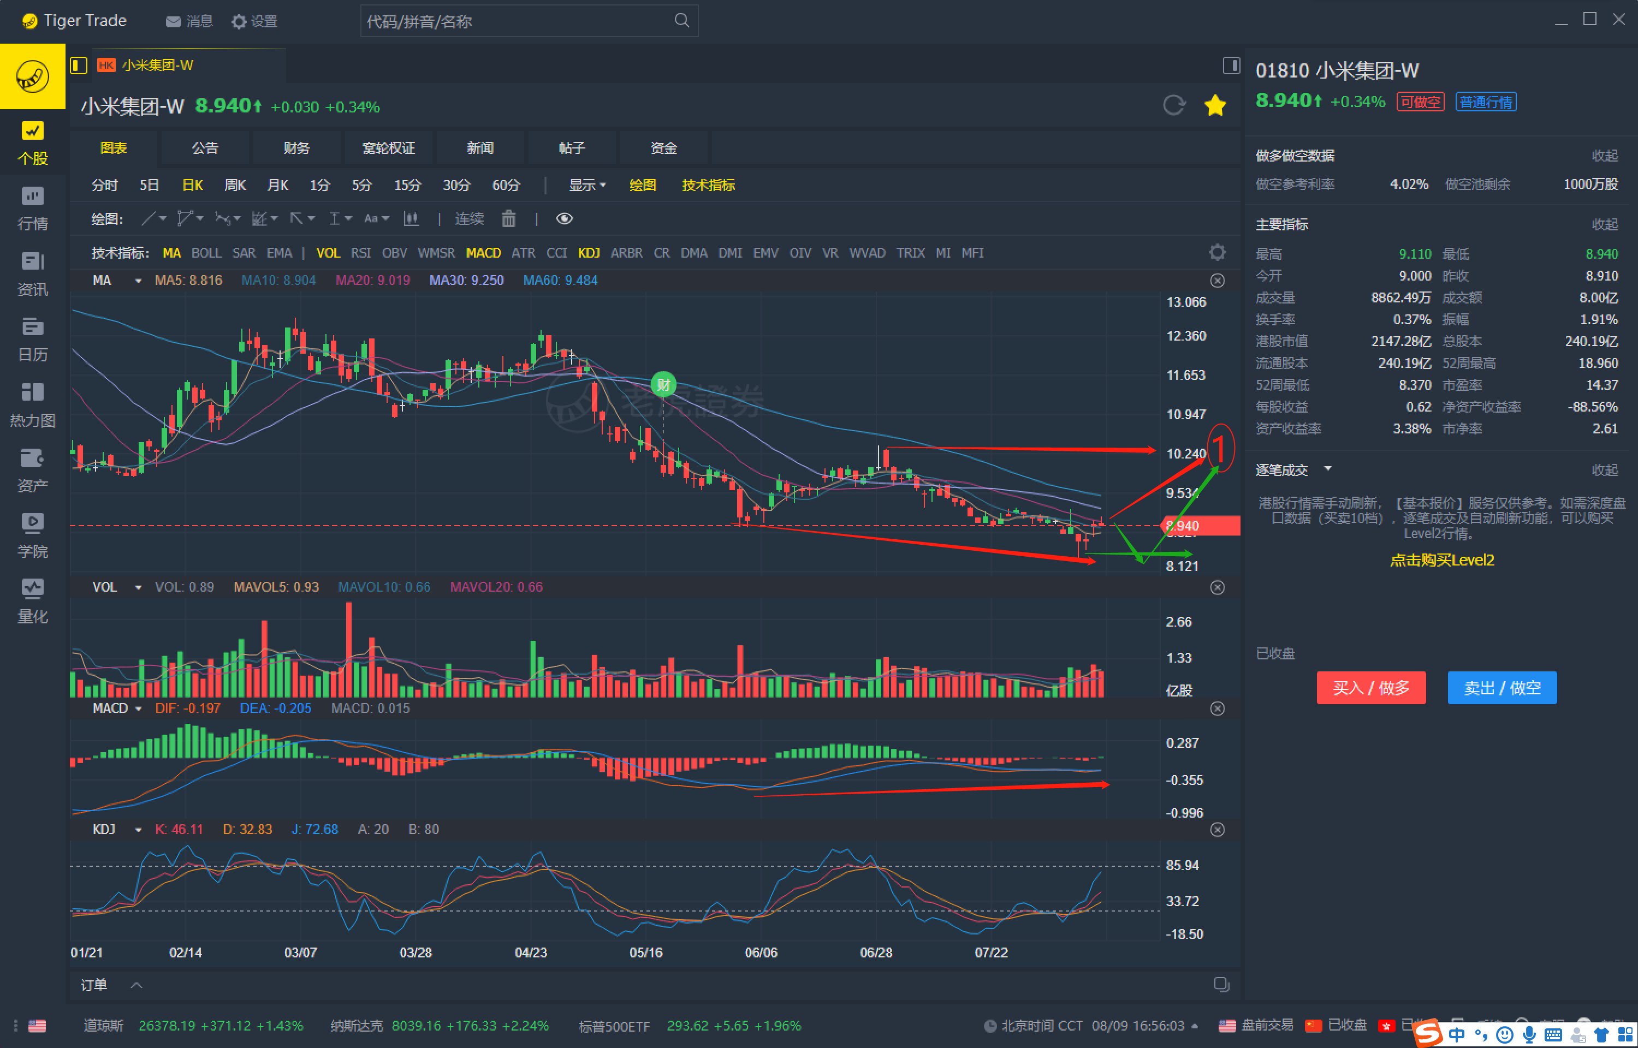This screenshot has height=1048, width=1638.
Task: Toggle drawing visibility eye icon
Action: pyautogui.click(x=564, y=218)
